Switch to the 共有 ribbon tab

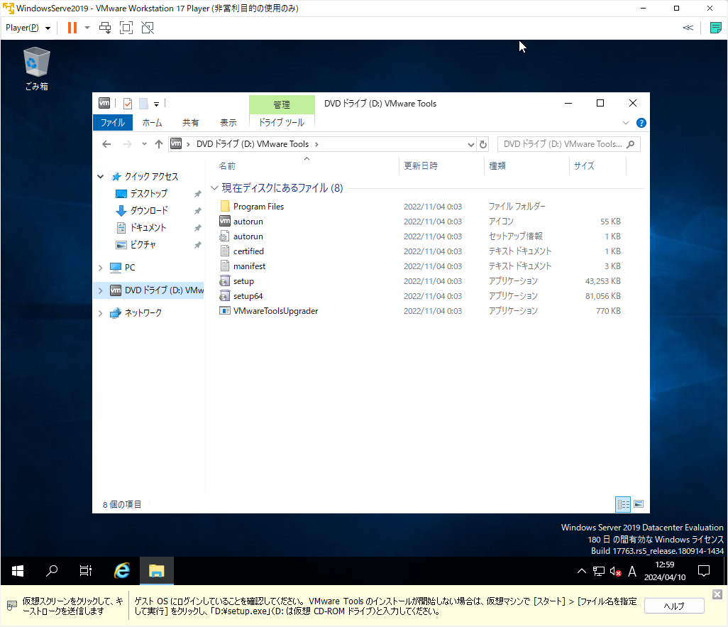point(190,123)
